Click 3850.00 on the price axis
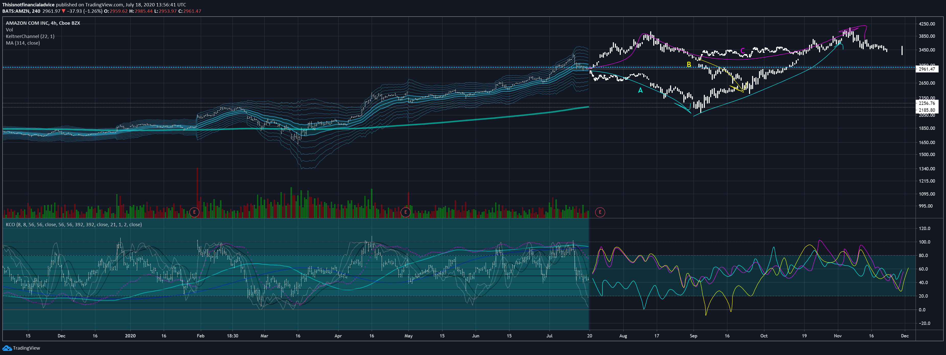The width and height of the screenshot is (946, 355). [x=927, y=36]
